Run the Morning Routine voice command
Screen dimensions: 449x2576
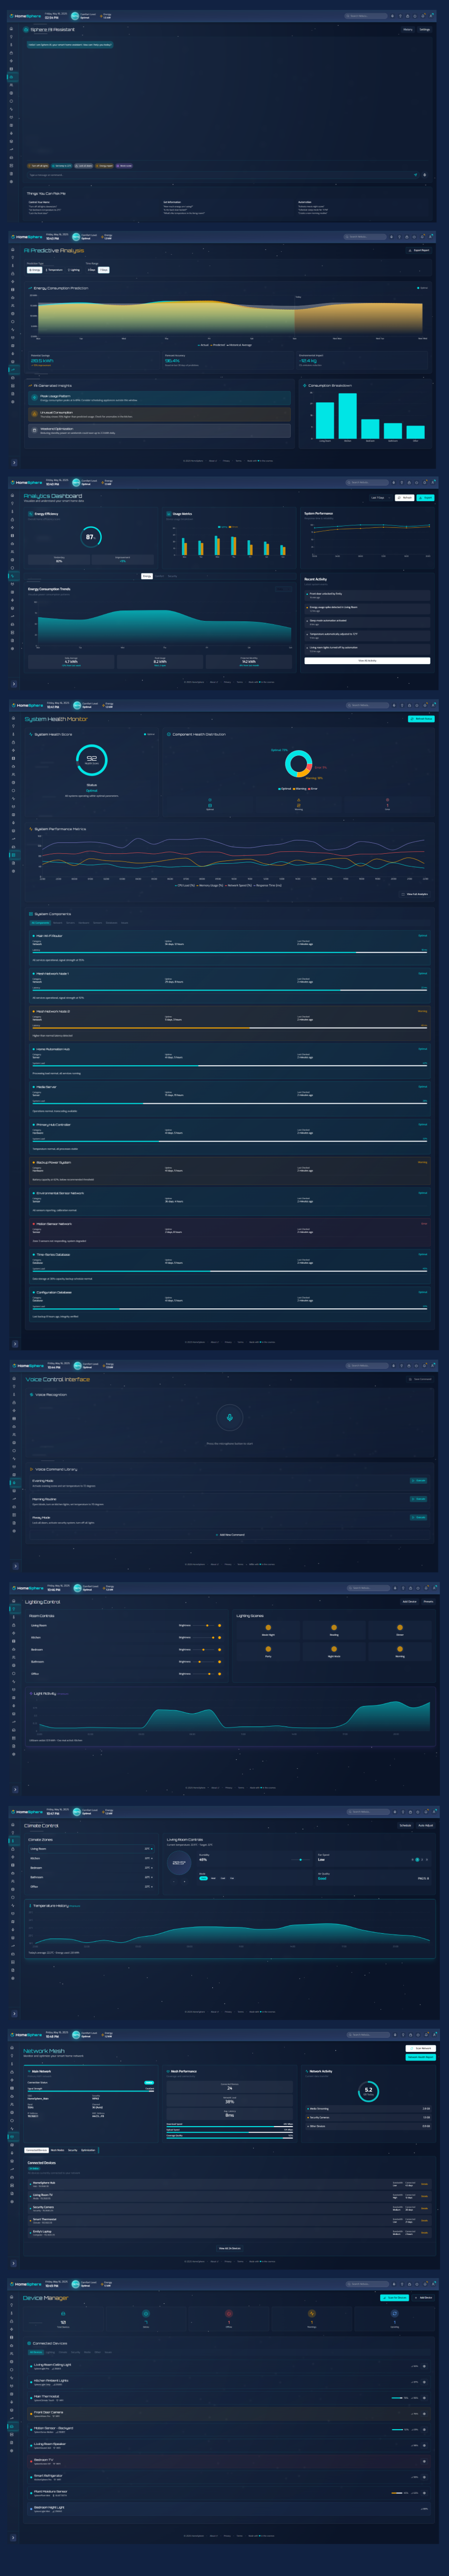click(x=418, y=1499)
